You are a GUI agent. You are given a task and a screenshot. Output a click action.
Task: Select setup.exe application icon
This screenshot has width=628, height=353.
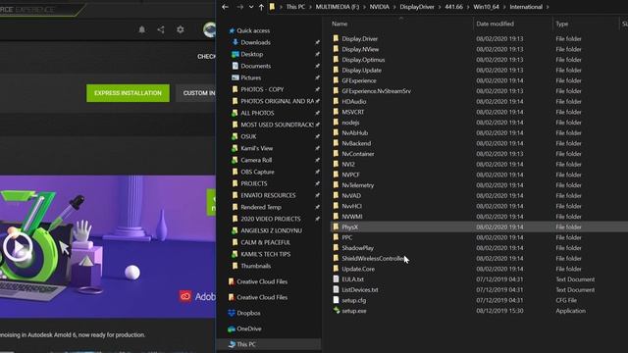tap(336, 311)
